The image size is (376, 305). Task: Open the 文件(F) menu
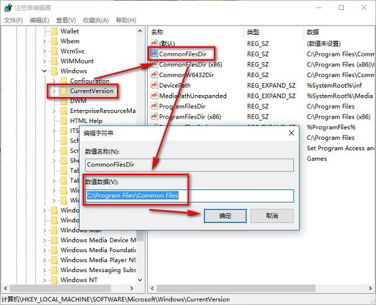coord(13,20)
